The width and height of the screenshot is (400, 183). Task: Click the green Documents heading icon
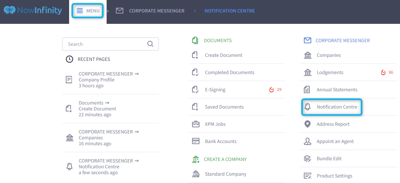(195, 40)
